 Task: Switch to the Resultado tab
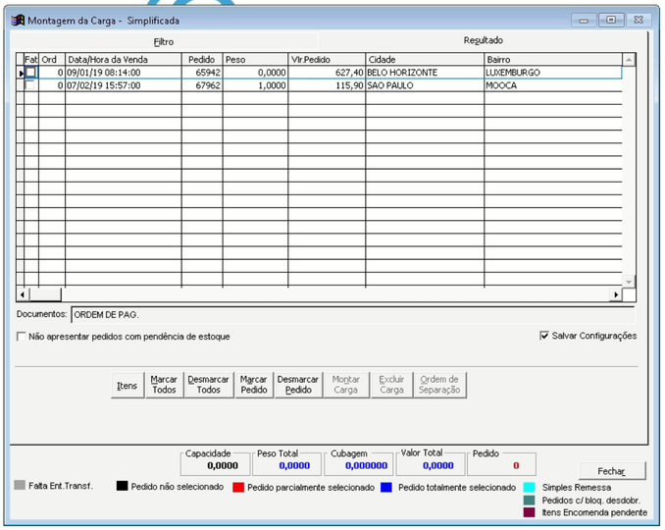(x=483, y=40)
